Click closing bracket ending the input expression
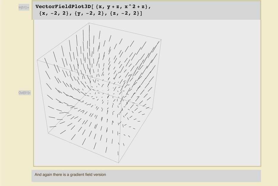 (141, 13)
